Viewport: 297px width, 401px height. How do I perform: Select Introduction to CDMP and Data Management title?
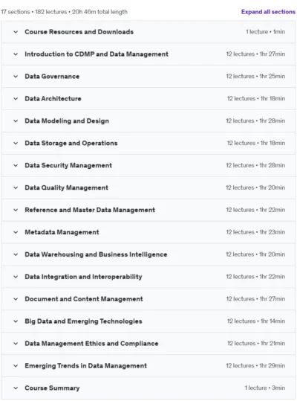(97, 54)
